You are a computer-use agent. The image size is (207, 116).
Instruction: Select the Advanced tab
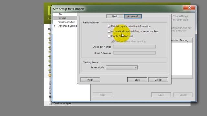coord(133,16)
